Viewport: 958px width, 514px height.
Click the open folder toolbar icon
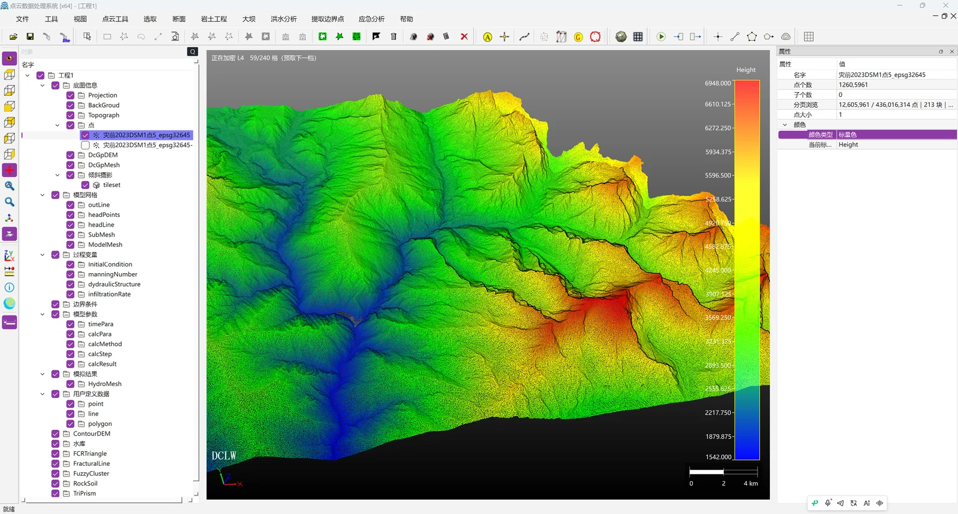tap(13, 36)
